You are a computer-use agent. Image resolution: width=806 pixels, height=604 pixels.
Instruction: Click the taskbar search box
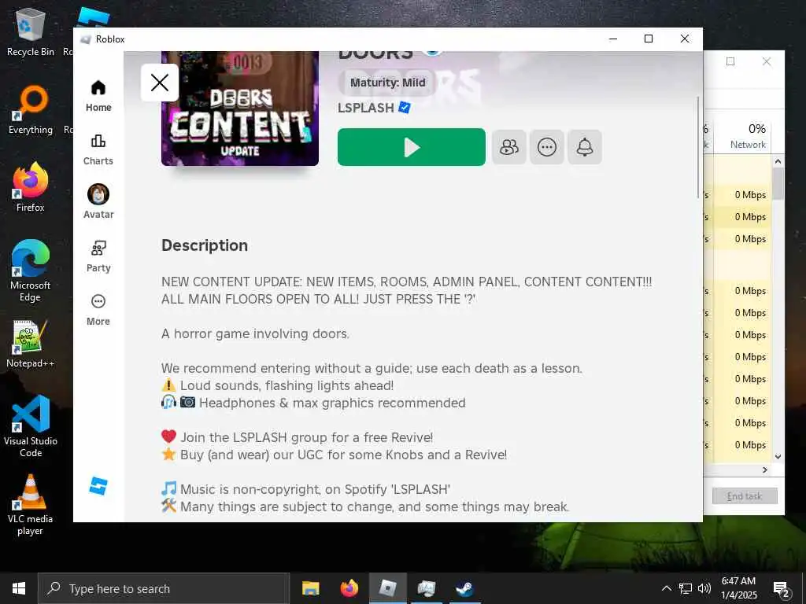click(164, 588)
